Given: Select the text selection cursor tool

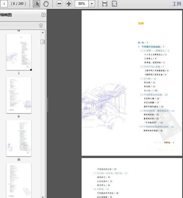Looking at the screenshot, I should (x=36, y=4).
